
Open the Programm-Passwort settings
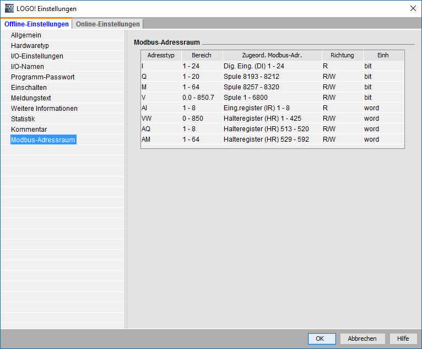pyautogui.click(x=42, y=77)
